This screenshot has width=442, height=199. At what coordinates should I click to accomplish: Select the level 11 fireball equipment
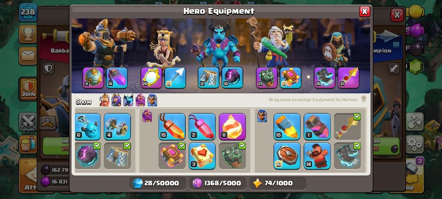pyautogui.click(x=232, y=126)
